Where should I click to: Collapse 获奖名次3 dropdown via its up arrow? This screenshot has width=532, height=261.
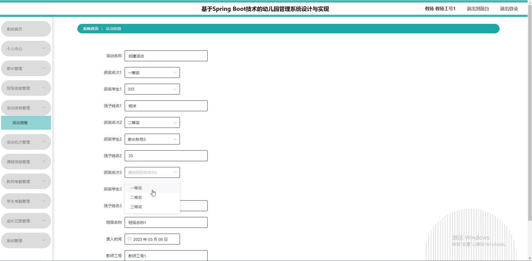coord(175,172)
